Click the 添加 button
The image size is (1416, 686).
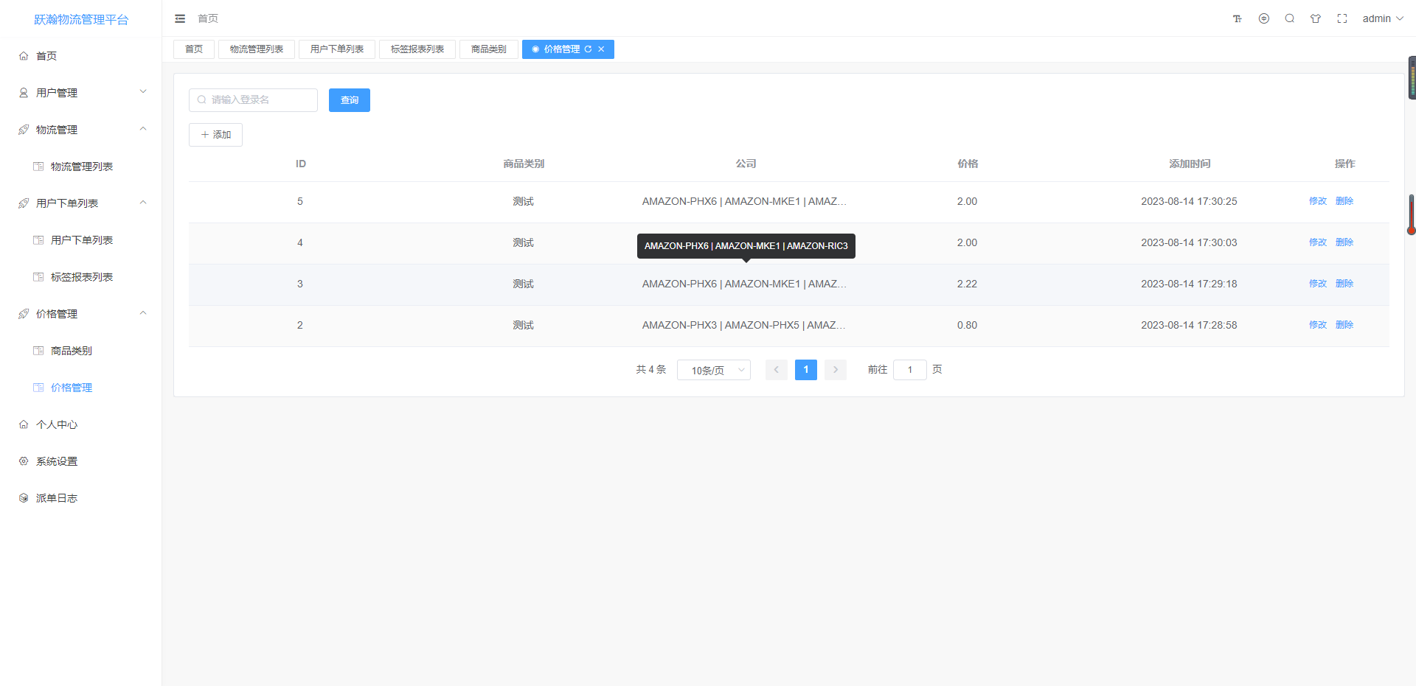pyautogui.click(x=215, y=135)
